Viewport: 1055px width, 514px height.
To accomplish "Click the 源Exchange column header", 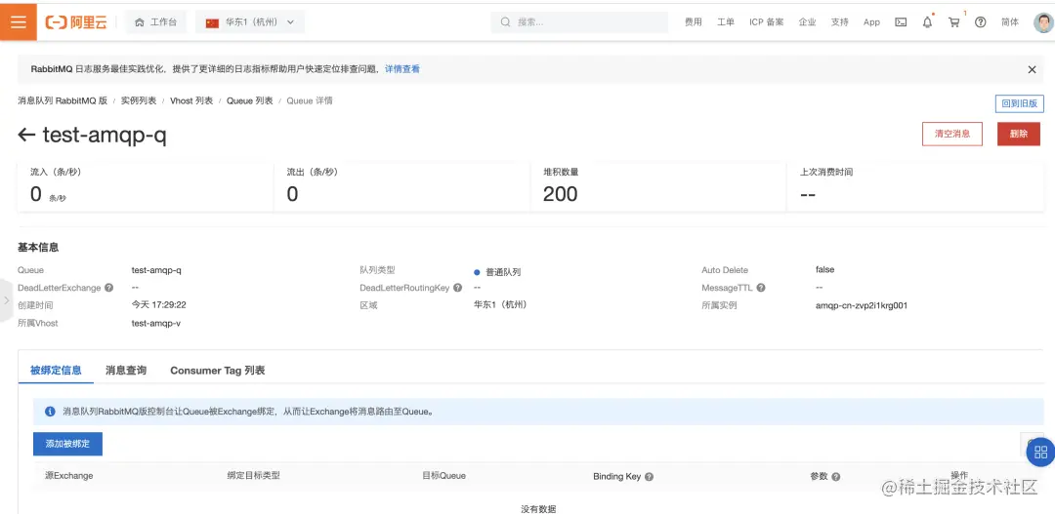I will (x=68, y=476).
